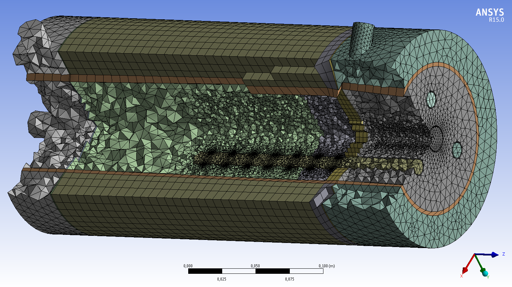Click the cyan isometric view ball on triad

coord(485,273)
